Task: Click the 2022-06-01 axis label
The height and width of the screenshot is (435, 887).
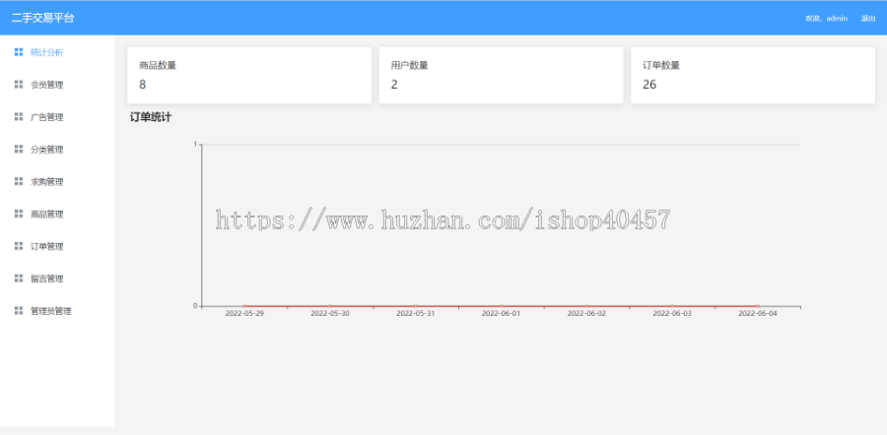Action: tap(501, 313)
